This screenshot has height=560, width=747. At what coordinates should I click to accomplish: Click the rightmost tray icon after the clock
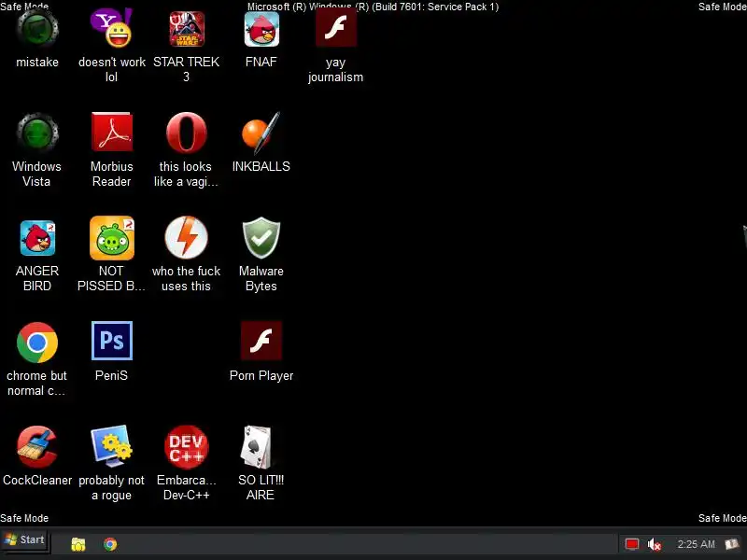point(731,544)
